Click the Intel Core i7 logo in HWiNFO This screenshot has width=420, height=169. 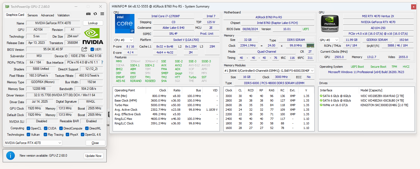click(x=124, y=24)
